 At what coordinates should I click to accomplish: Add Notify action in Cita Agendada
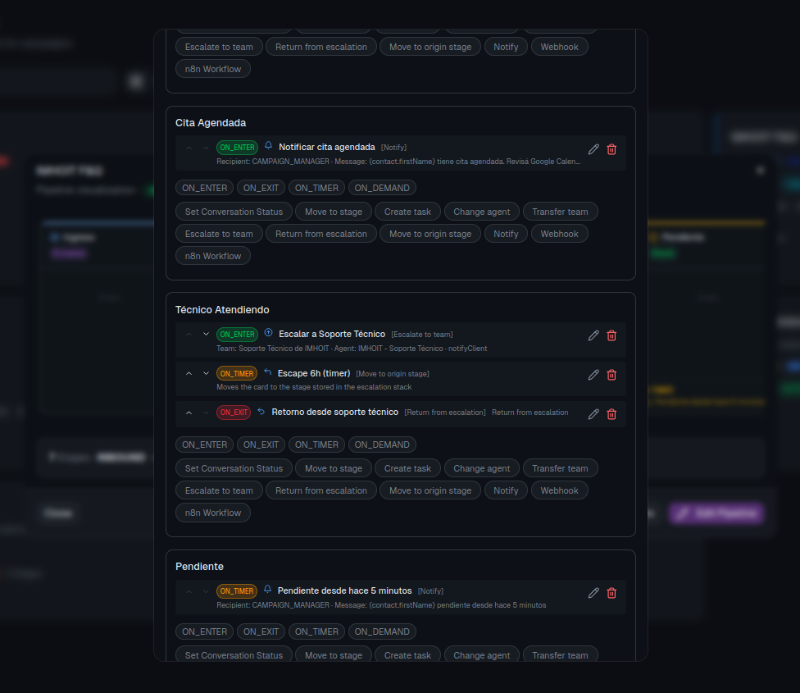(x=506, y=234)
